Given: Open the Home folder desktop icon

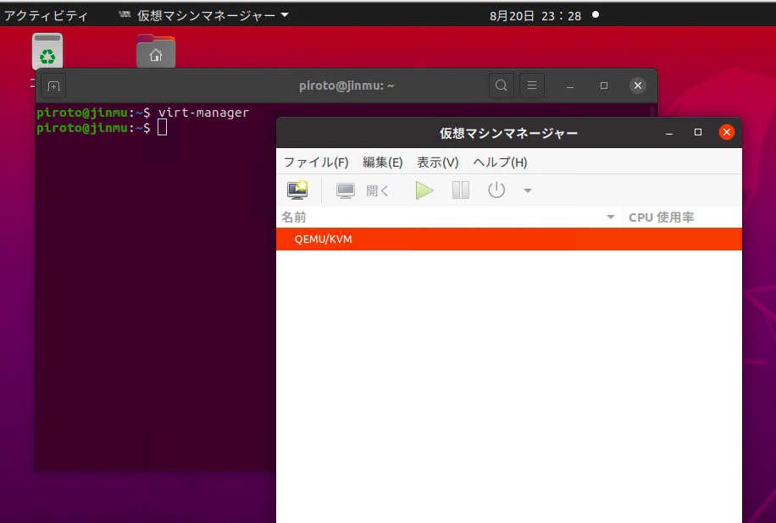Looking at the screenshot, I should (x=156, y=52).
